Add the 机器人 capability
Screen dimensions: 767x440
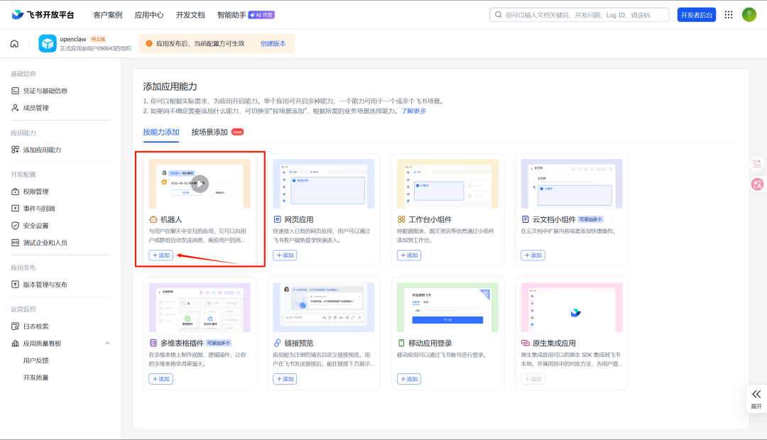[x=161, y=255]
